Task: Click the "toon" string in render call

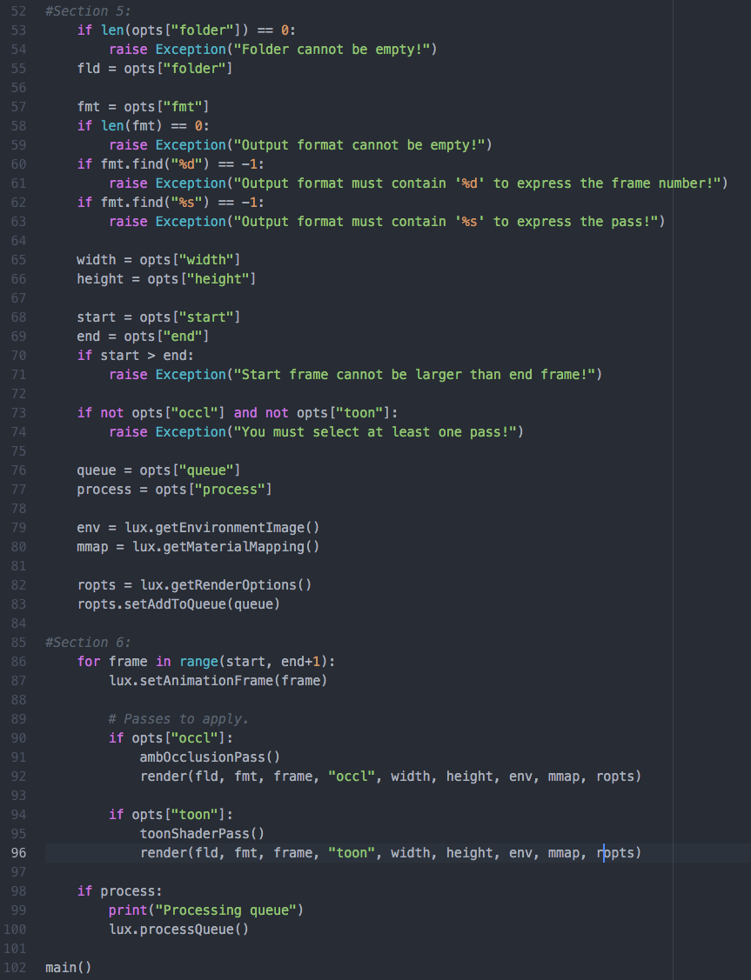Action: pos(351,853)
